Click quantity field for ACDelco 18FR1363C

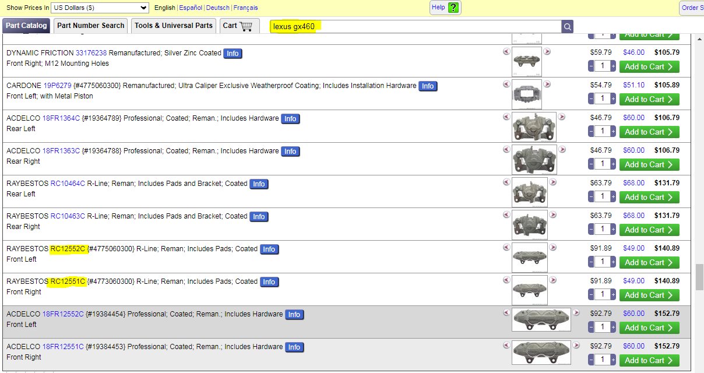[602, 164]
